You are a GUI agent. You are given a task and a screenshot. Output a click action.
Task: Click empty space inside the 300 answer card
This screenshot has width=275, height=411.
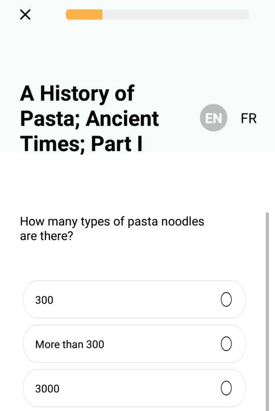136,299
